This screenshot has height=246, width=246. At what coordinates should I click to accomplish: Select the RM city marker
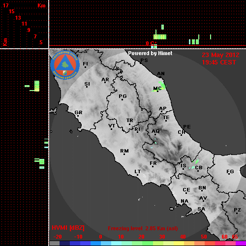pyautogui.click(x=124, y=154)
